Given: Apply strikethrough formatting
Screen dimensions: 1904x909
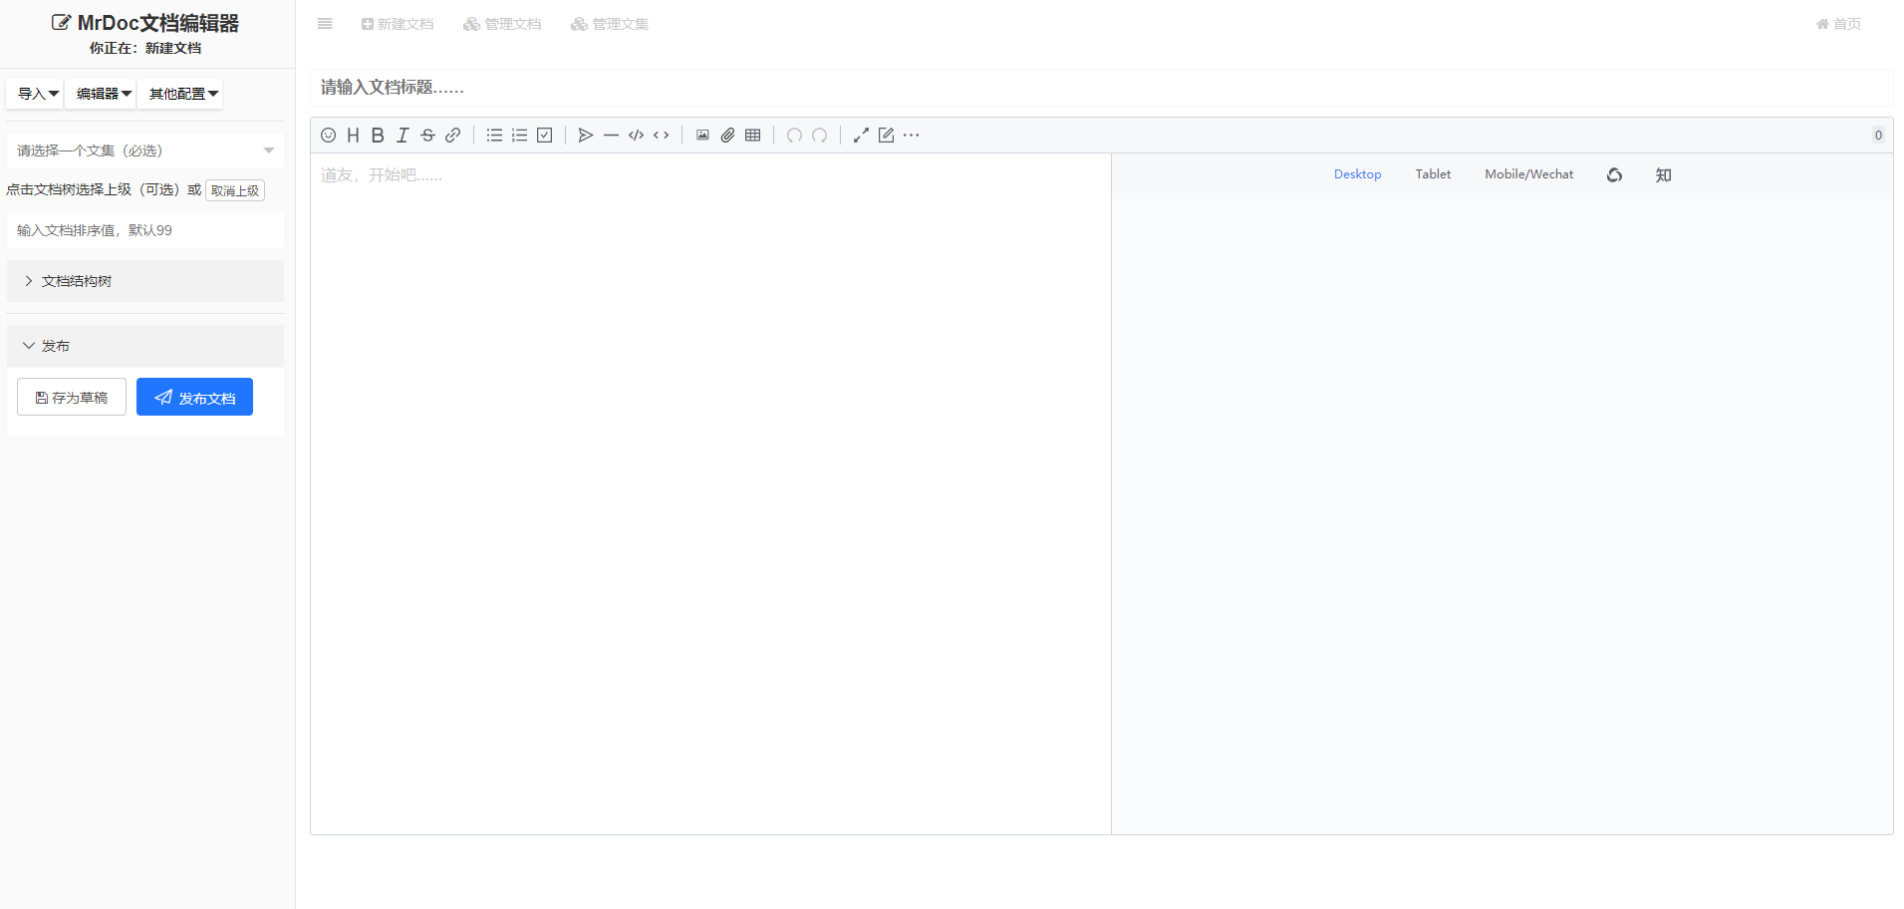Looking at the screenshot, I should (427, 136).
